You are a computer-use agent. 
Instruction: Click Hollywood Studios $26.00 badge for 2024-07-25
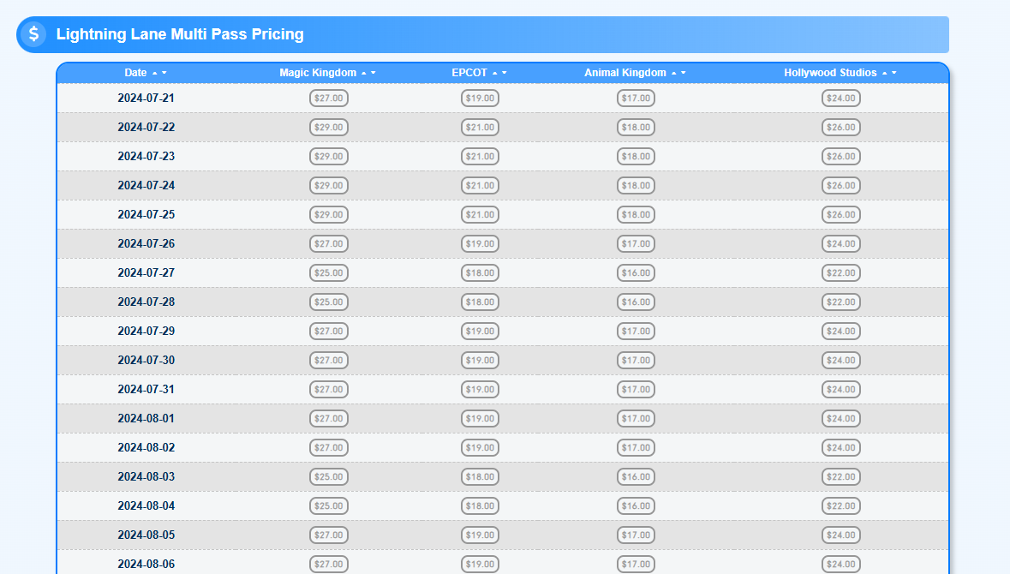(841, 215)
